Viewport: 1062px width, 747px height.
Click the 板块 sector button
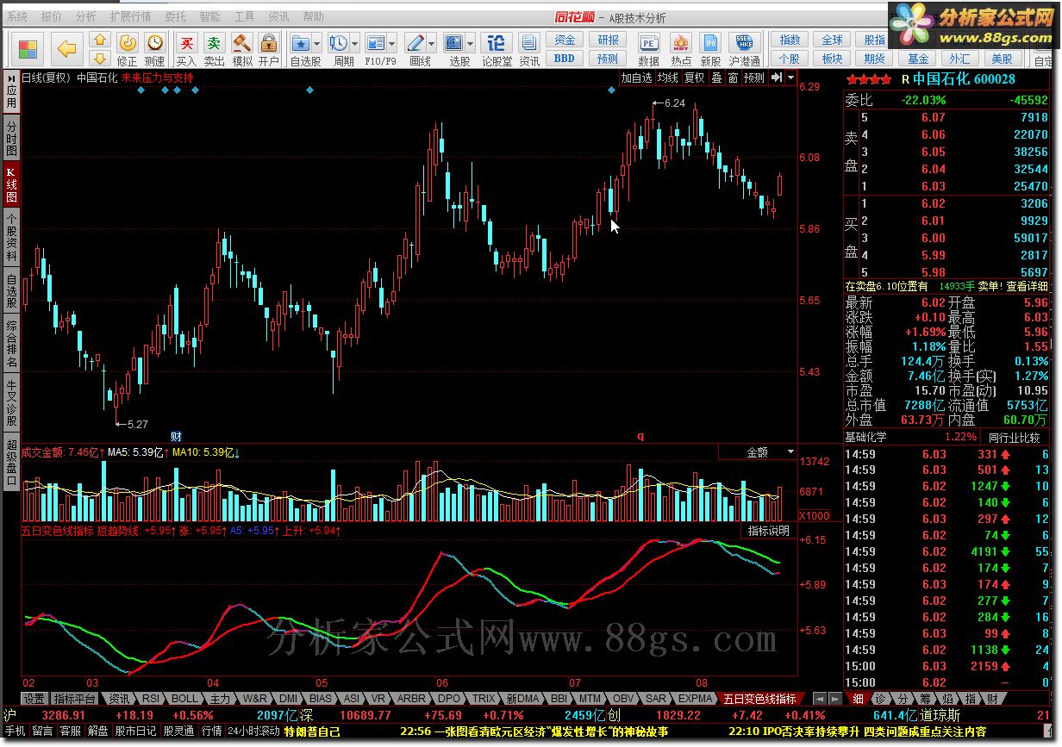pos(832,59)
